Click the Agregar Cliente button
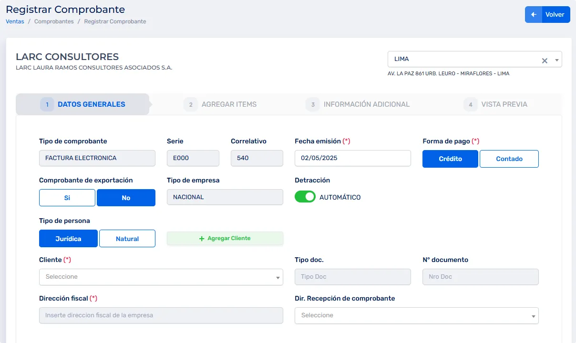 (x=225, y=238)
